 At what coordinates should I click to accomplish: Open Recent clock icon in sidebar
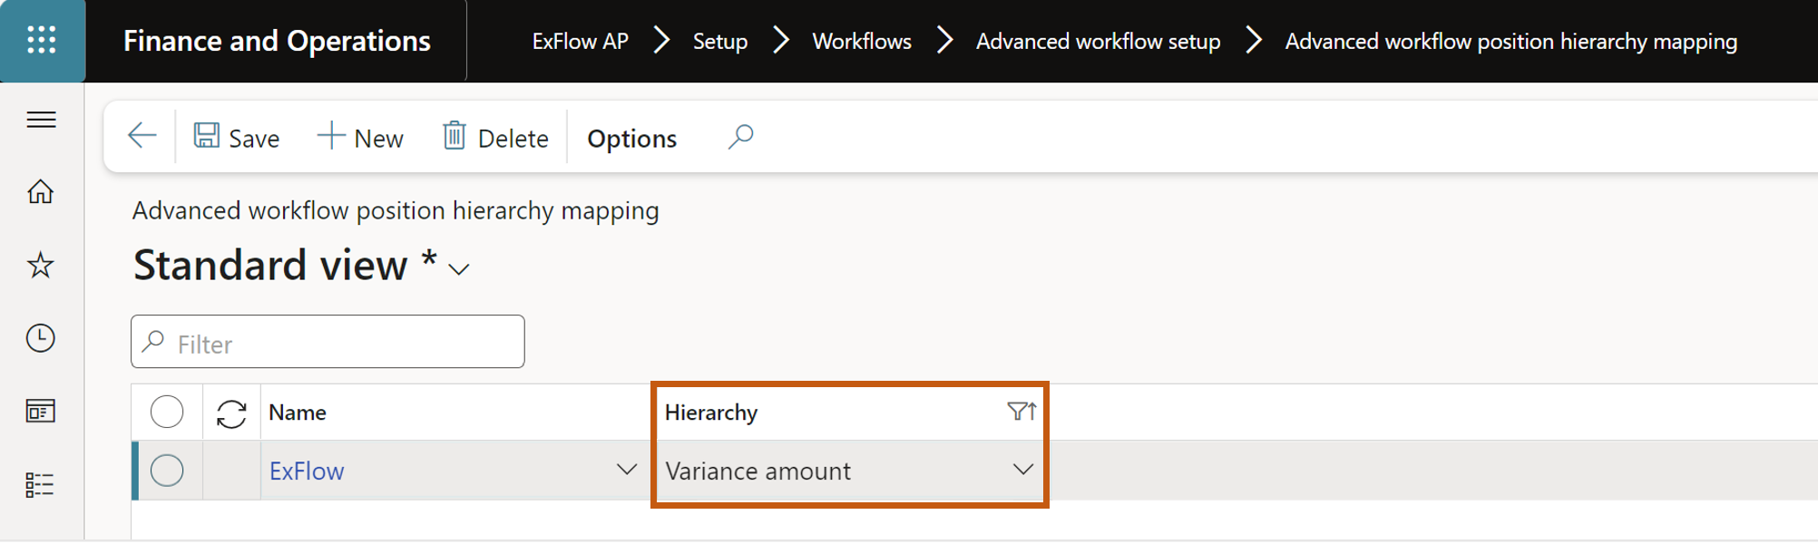click(x=41, y=338)
